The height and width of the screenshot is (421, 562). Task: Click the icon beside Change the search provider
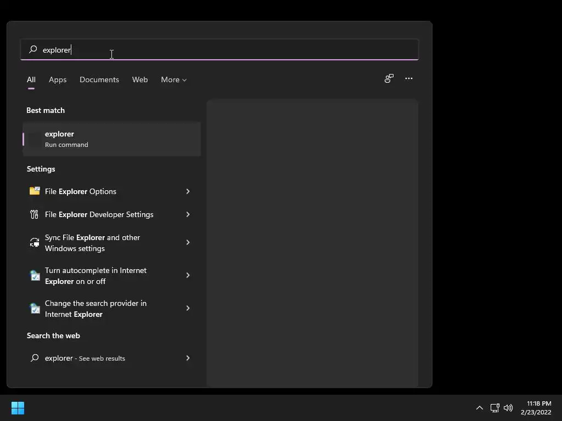tap(35, 308)
